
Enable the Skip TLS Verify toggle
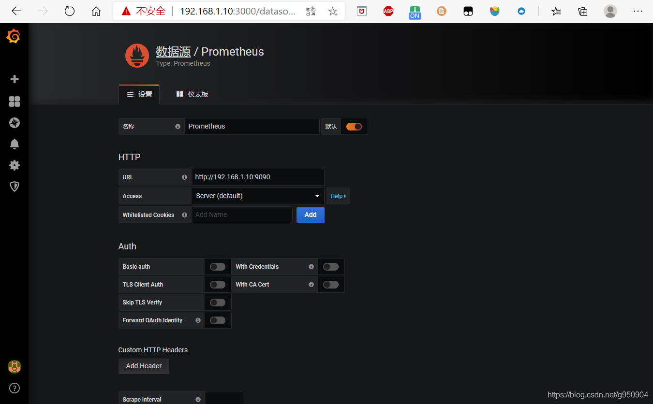pos(218,303)
